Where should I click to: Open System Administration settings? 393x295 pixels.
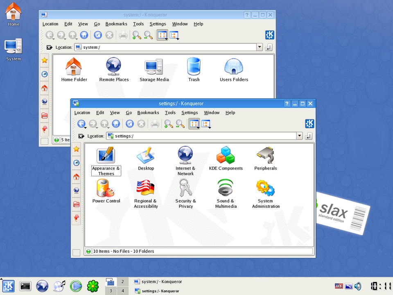[266, 194]
